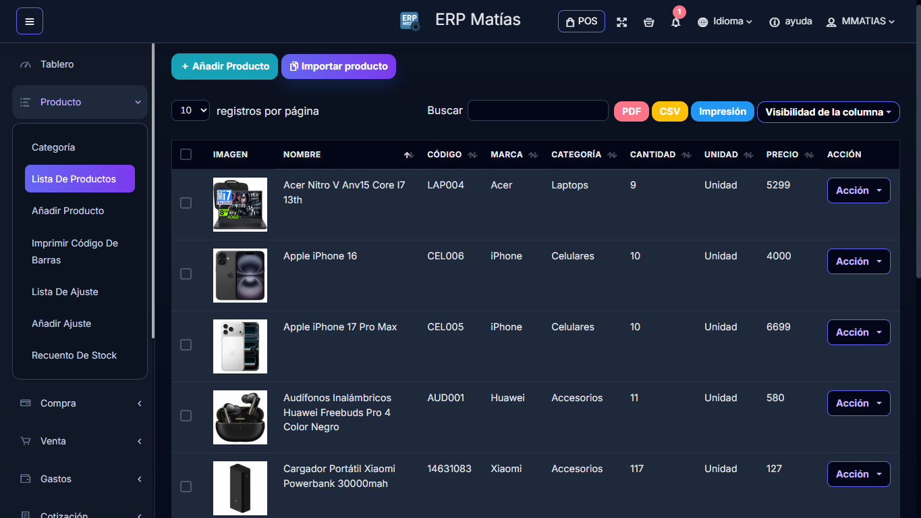Click the Buscar search input field
This screenshot has height=518, width=921.
tap(538, 111)
